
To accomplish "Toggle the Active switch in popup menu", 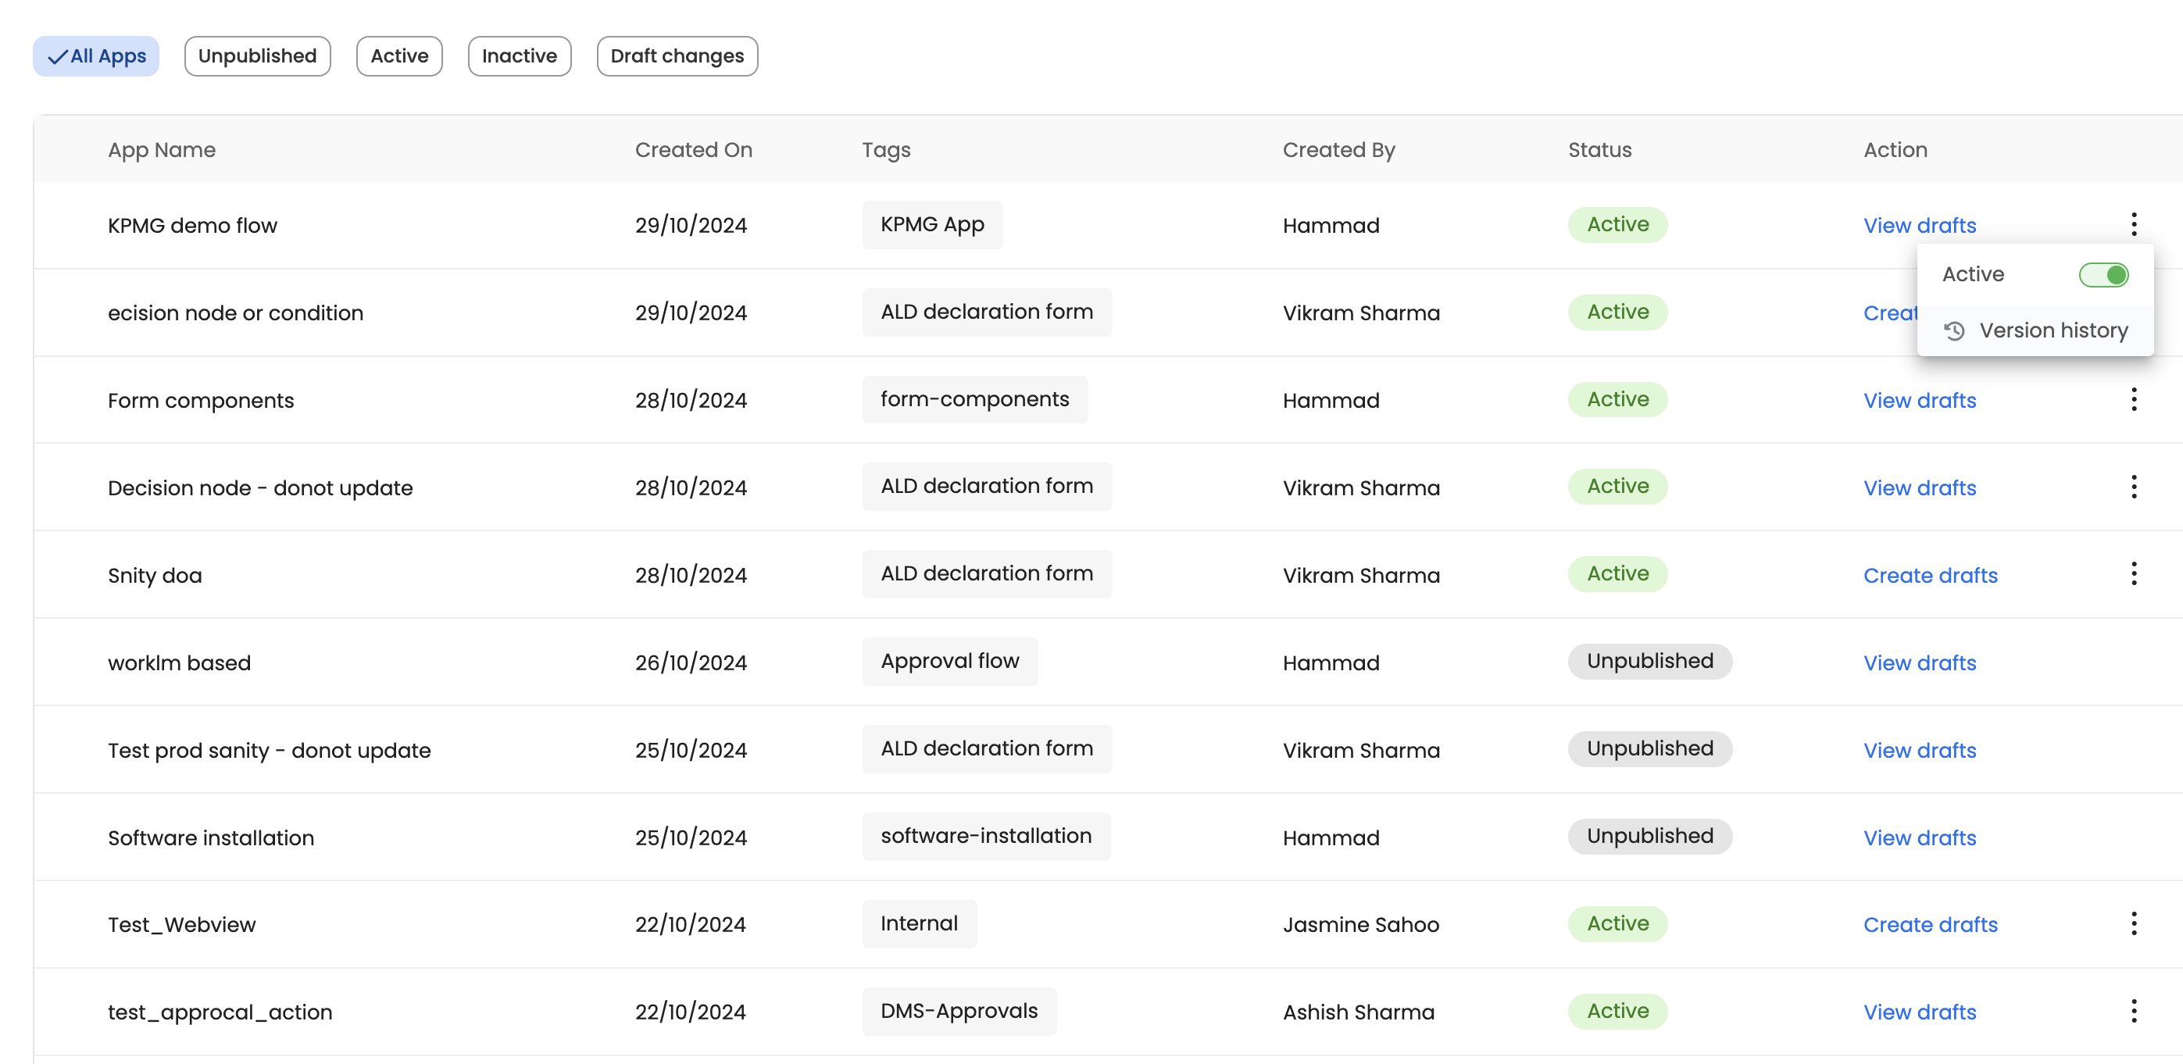I will point(2103,274).
